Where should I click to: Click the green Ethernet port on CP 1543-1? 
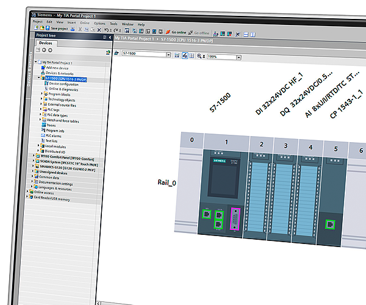click(331, 224)
